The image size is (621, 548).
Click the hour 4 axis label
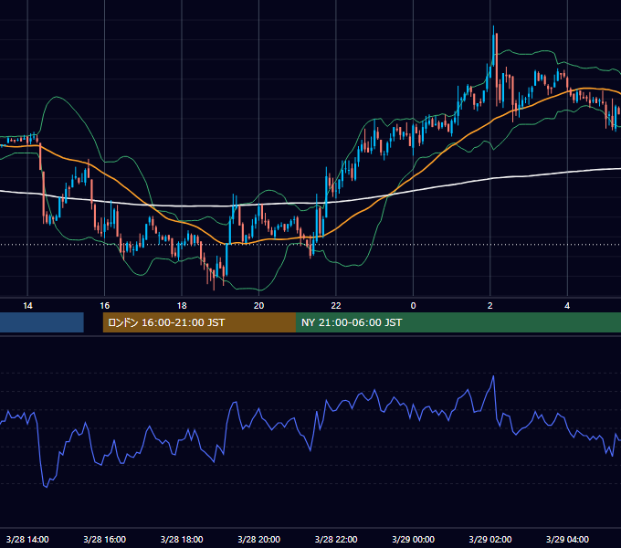(567, 306)
